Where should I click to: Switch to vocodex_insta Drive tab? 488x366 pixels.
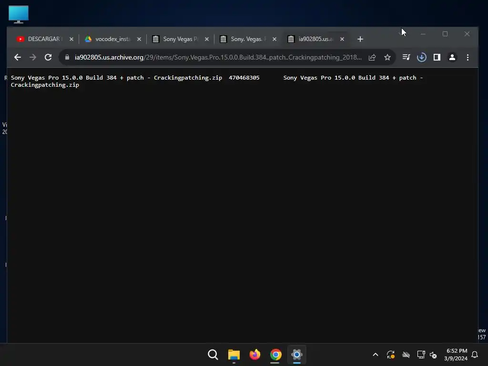coord(112,39)
